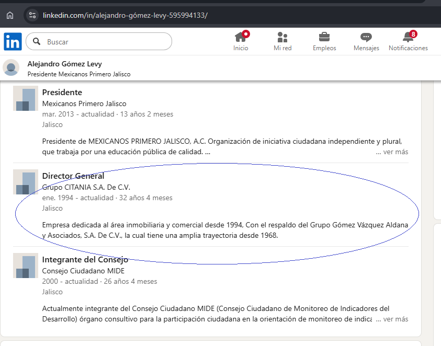441x346 pixels.
Task: Open the site information icon in address bar
Action: [x=32, y=15]
